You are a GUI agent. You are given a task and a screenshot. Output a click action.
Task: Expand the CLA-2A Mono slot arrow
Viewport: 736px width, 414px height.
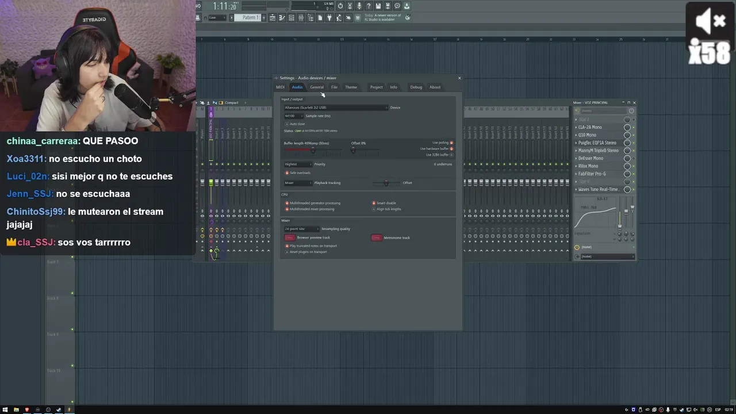tap(576, 128)
